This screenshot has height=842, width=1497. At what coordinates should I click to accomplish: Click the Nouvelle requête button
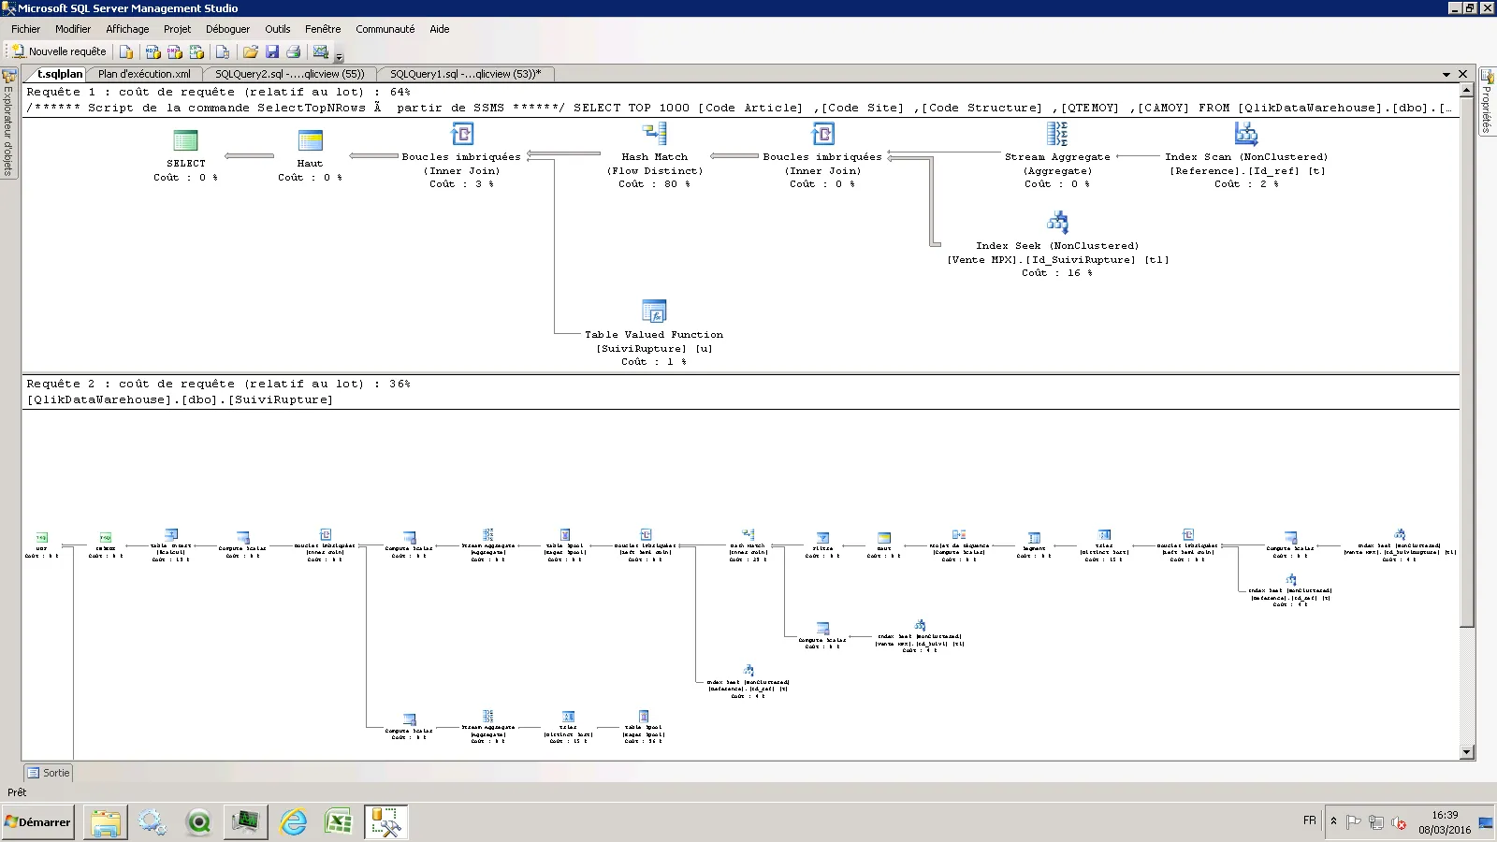pyautogui.click(x=60, y=51)
